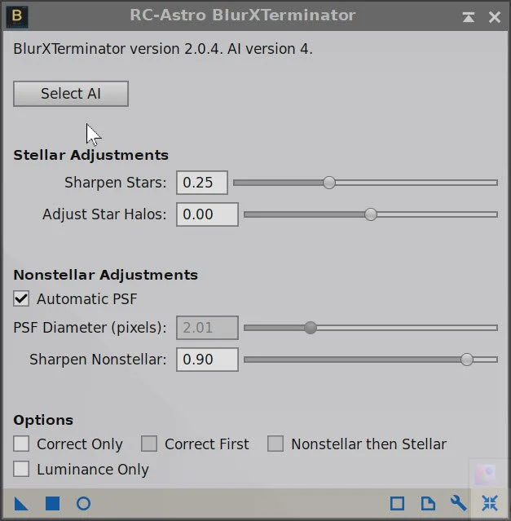
Task: Click the Adjust Star Halos value field
Action: point(207,214)
